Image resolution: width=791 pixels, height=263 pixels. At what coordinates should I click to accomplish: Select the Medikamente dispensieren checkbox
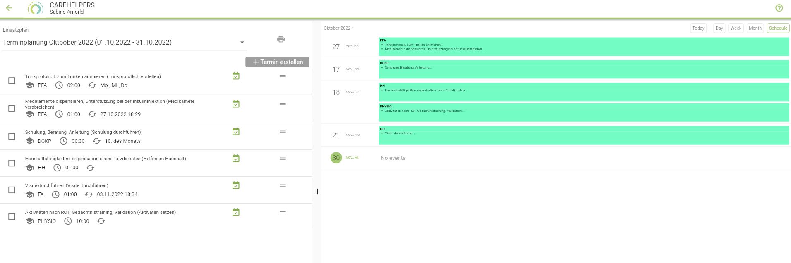pyautogui.click(x=12, y=108)
